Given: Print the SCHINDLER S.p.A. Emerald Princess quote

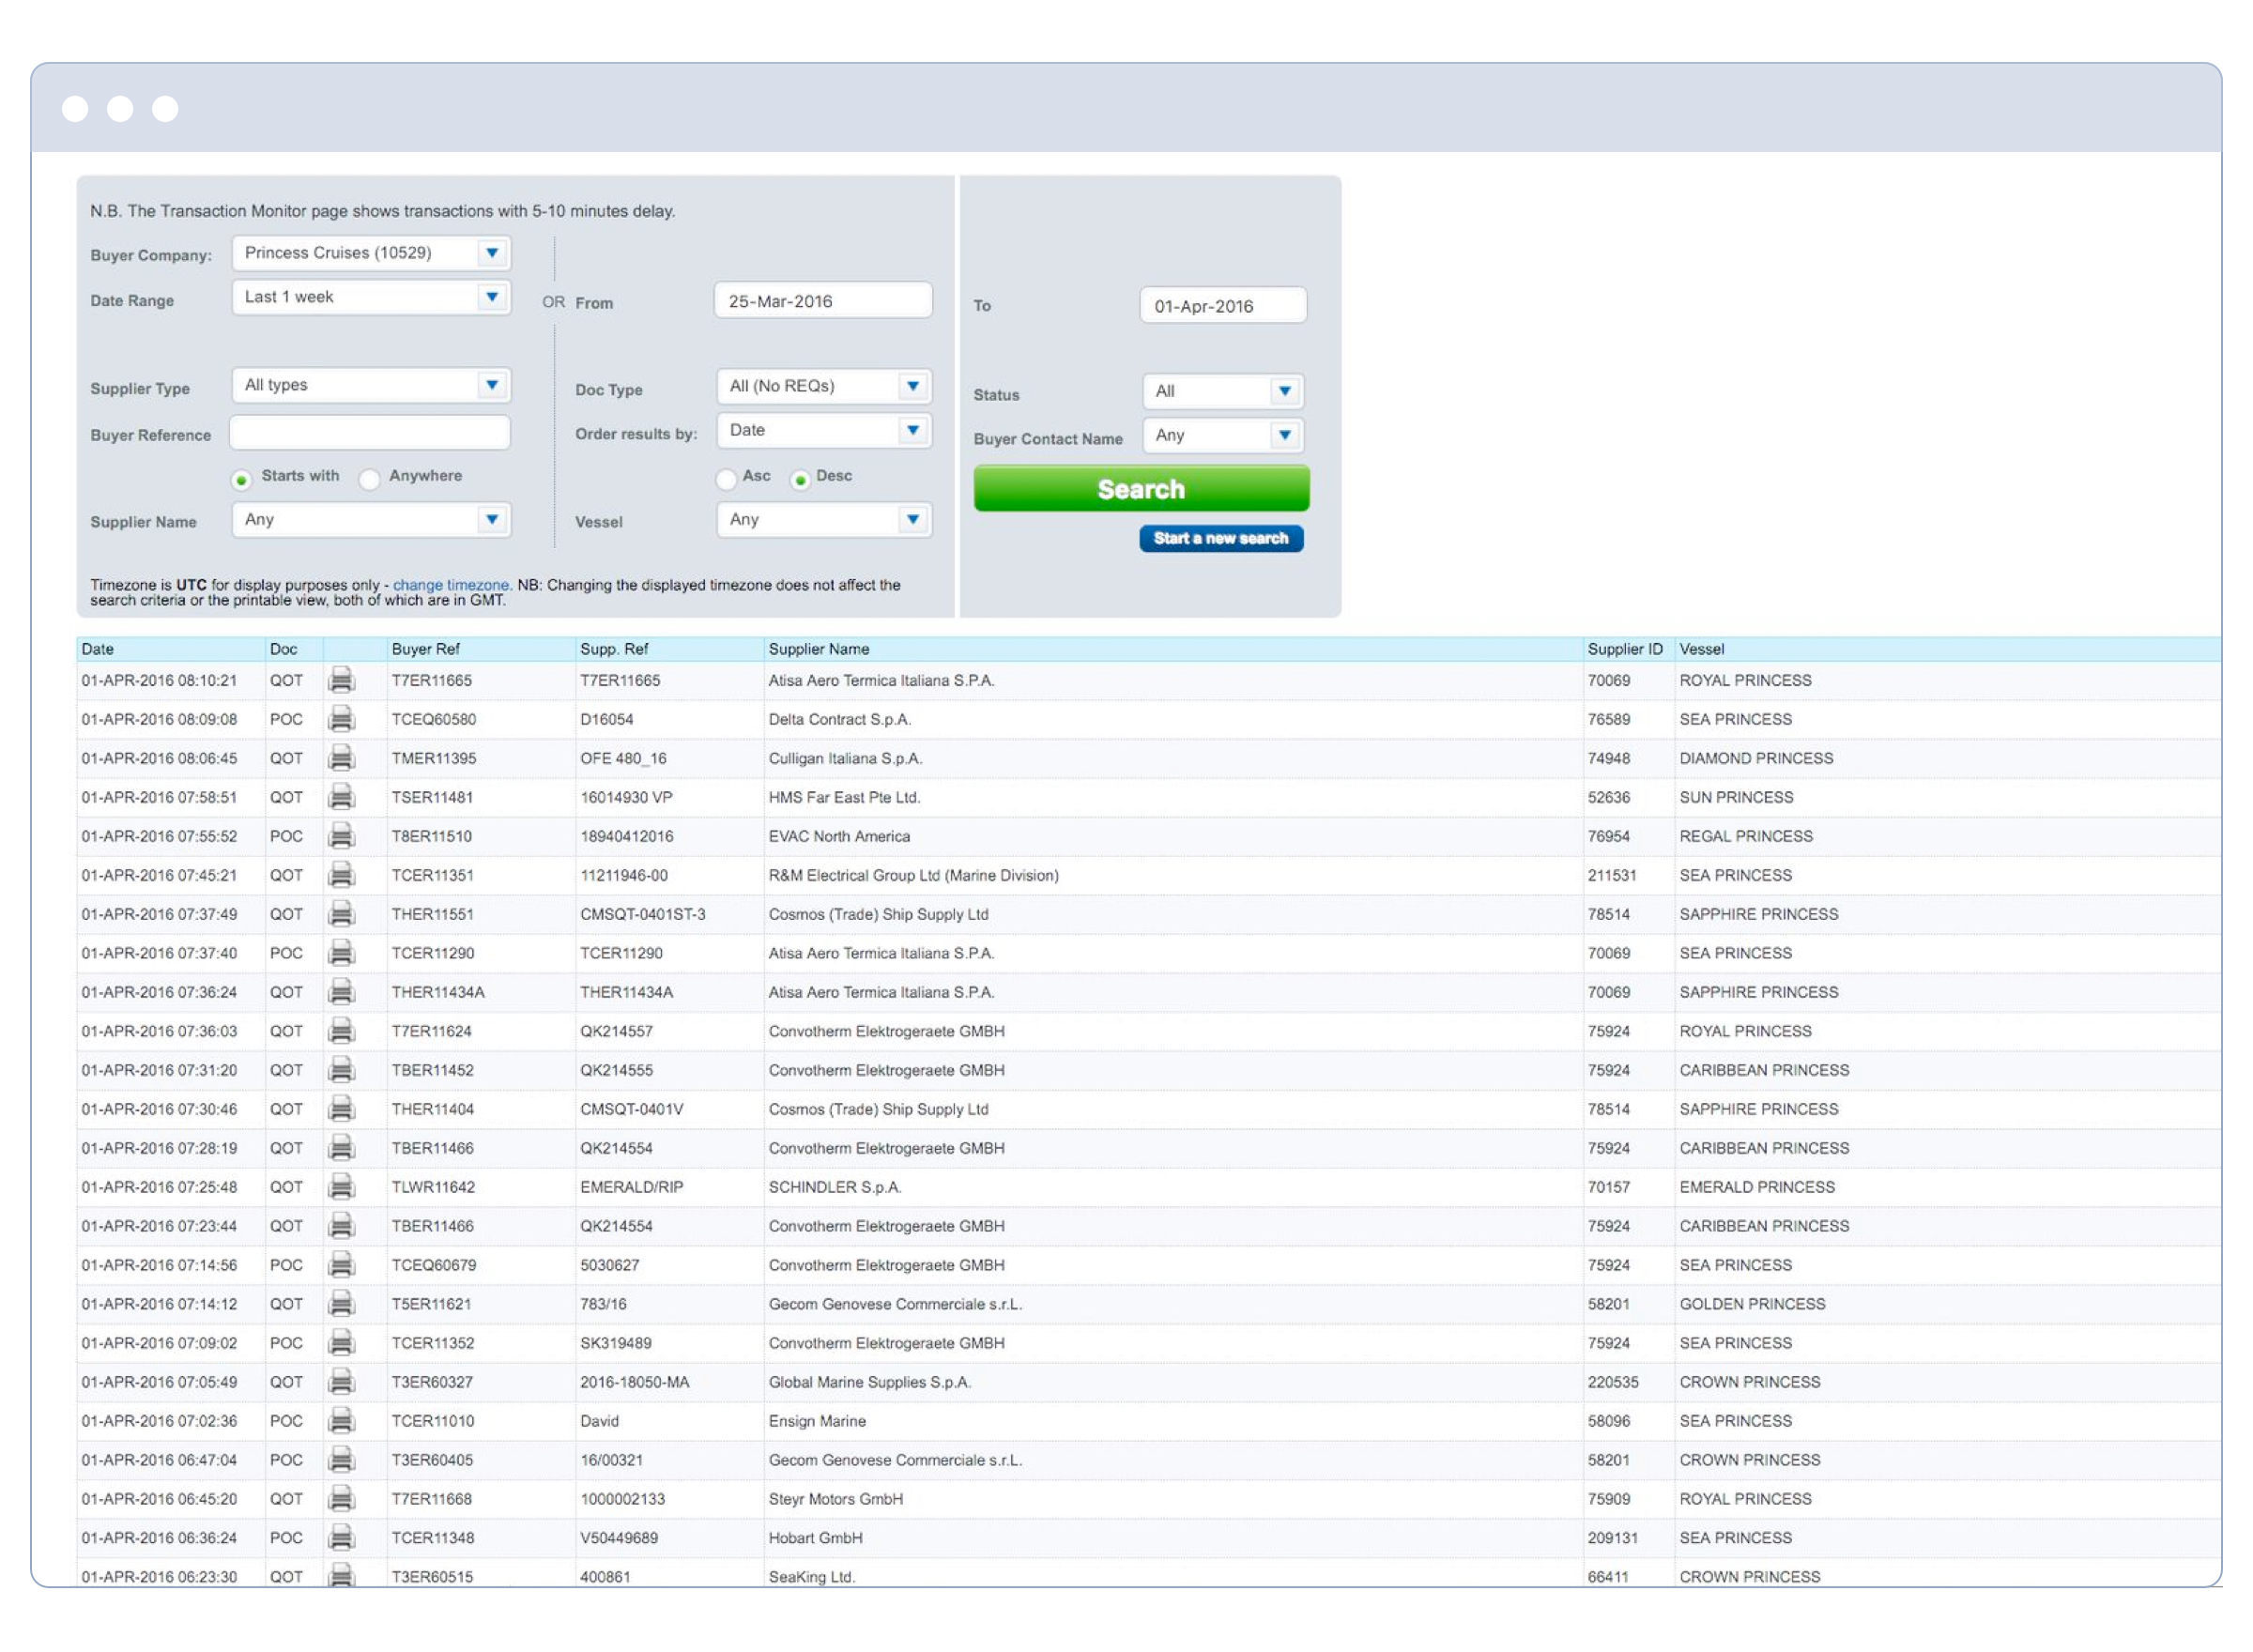Looking at the screenshot, I should [343, 1187].
